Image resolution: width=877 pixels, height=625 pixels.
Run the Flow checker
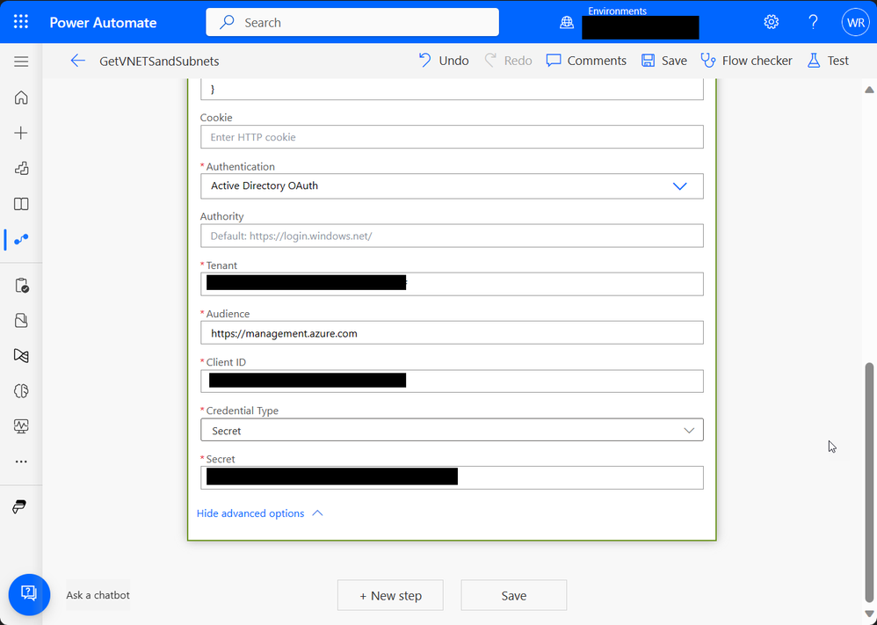746,61
